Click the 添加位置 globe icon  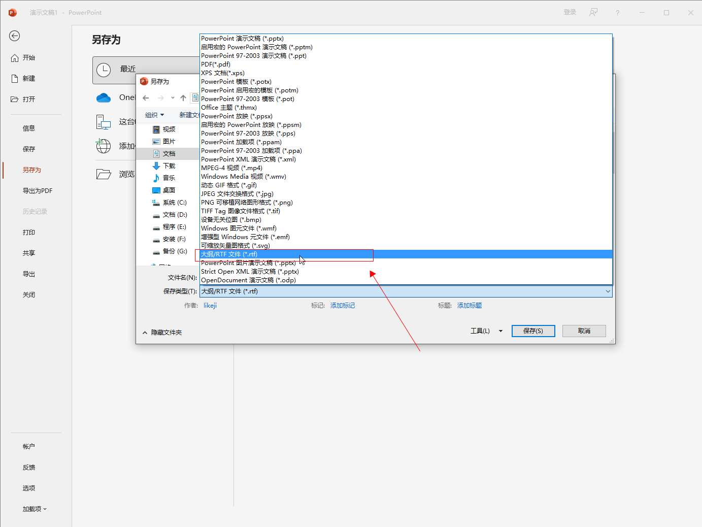(x=104, y=146)
